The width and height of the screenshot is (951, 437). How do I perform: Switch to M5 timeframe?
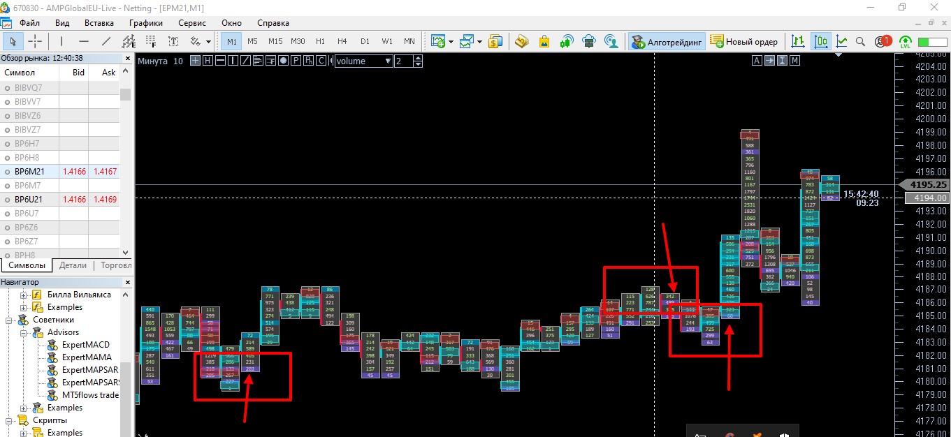tap(252, 41)
